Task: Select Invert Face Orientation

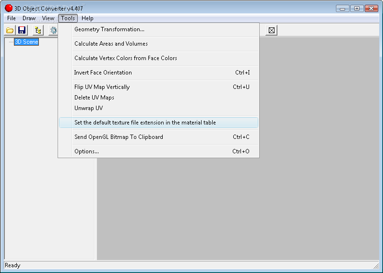Action: click(x=158, y=73)
